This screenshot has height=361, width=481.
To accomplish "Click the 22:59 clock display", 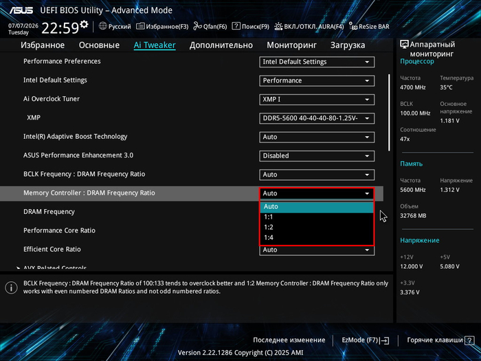I will [60, 28].
